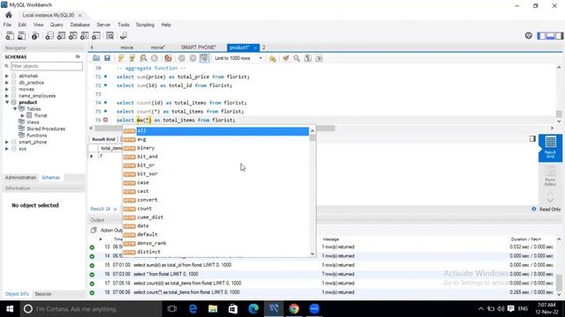Open the File menu
Image resolution: width=565 pixels, height=317 pixels.
[x=7, y=25]
